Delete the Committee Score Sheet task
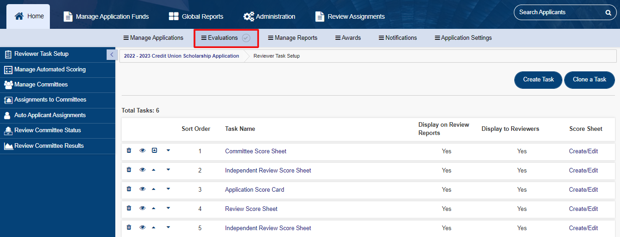This screenshot has width=620, height=237. tap(129, 151)
